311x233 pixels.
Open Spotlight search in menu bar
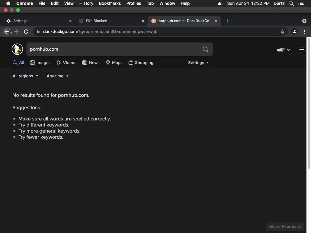pos(291,3)
